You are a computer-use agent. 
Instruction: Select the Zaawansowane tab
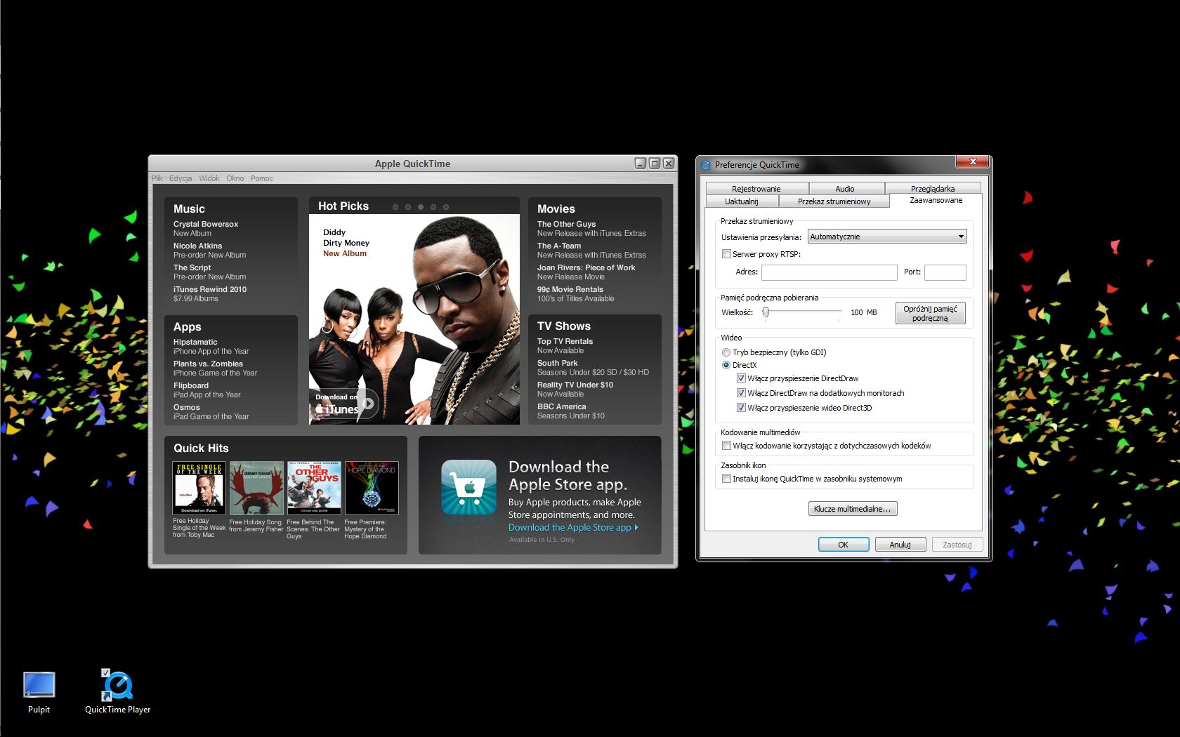(936, 200)
